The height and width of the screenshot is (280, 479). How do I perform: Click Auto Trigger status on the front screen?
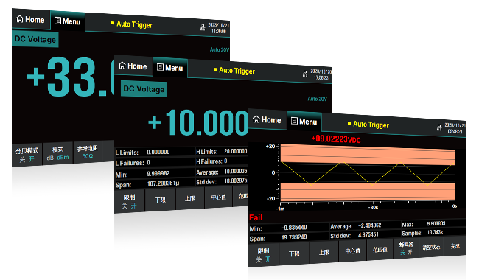[x=368, y=125]
